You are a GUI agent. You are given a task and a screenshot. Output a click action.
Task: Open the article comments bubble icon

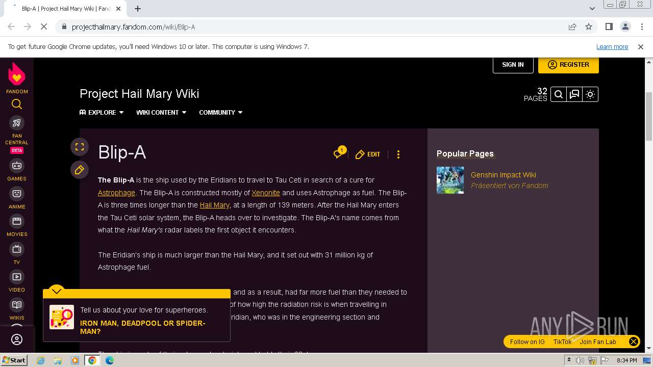(x=339, y=153)
